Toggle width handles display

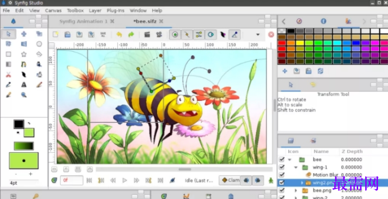pos(223,34)
